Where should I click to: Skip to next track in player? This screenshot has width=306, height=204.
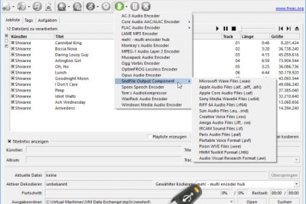(288, 29)
